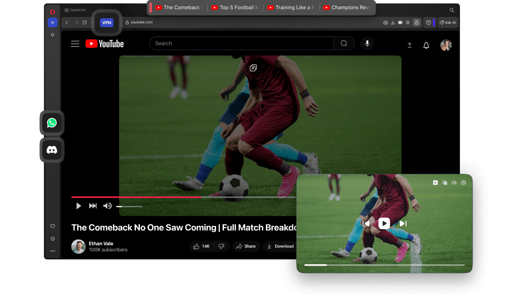
Task: Start voice search with the microphone icon
Action: coord(367,43)
